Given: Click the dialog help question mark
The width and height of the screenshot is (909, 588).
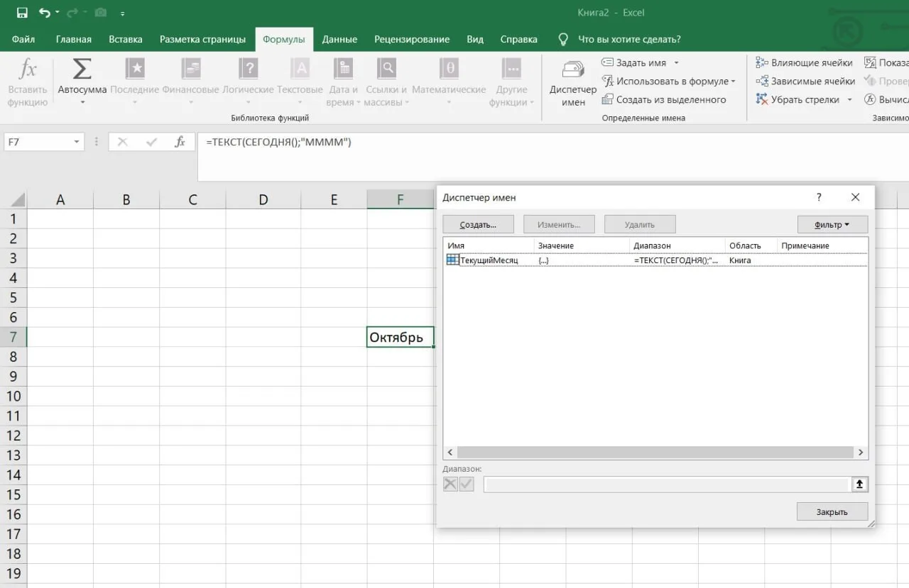Looking at the screenshot, I should click(819, 197).
